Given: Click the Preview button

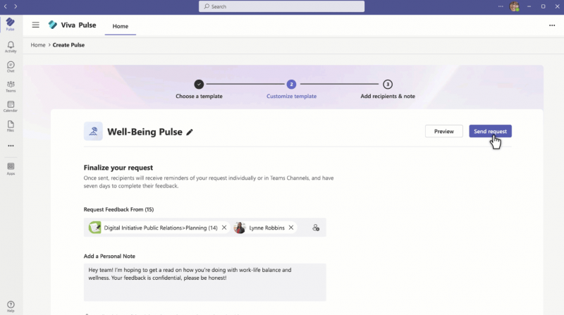Looking at the screenshot, I should (443, 131).
